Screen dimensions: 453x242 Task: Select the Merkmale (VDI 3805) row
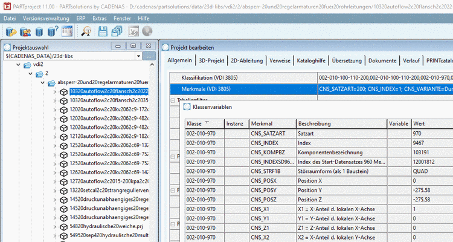coord(312,89)
